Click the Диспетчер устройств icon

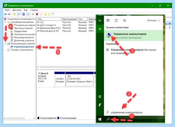pos(12,41)
